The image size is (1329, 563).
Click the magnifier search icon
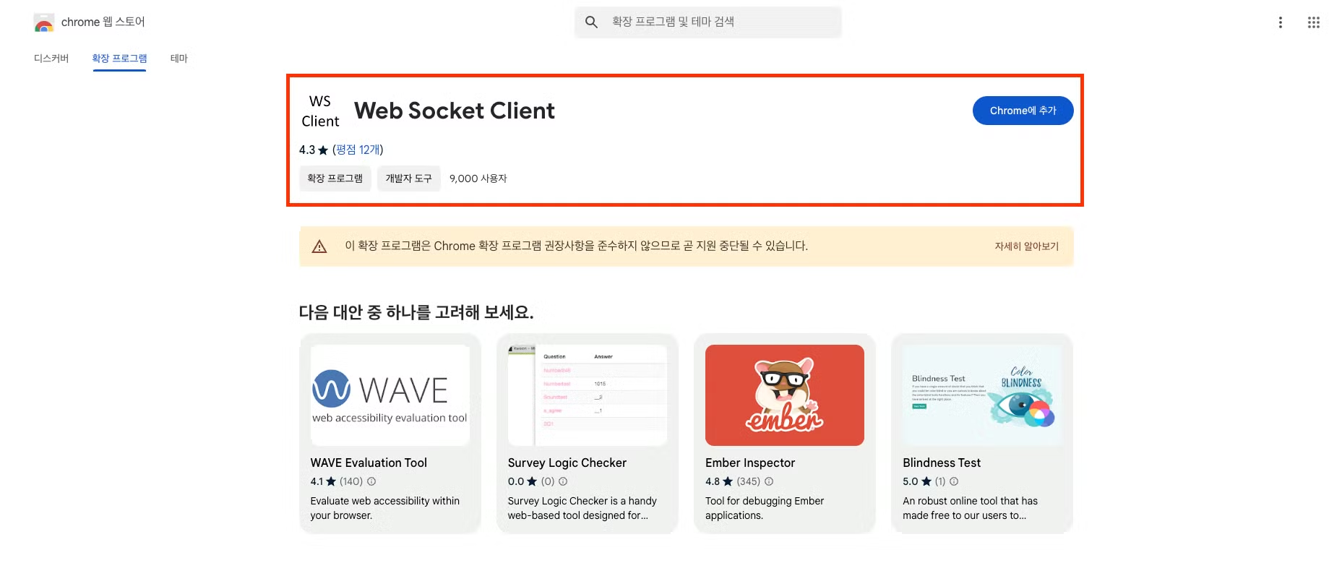(591, 22)
